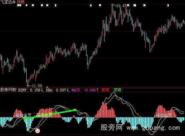Click the green down arrow after DIFF value
Image resolution: width=185 pixels, height=136 pixels.
(42, 90)
